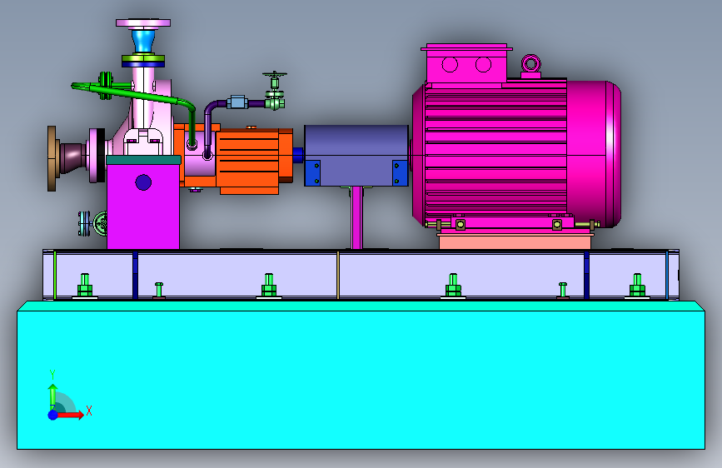Screen dimensions: 722x468
Task: Select the light blue fitting on the purple pipe
Action: 237,102
